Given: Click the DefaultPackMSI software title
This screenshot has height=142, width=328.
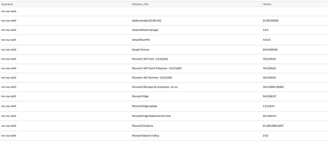Looking at the screenshot, I should tap(141, 40).
